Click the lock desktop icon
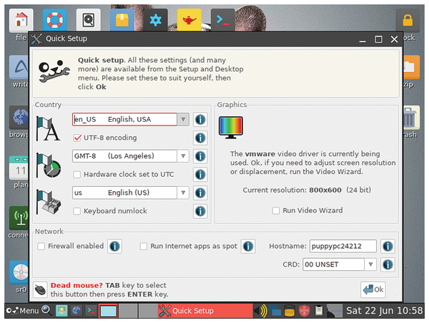Viewport: 429px width, 323px height. coord(408,21)
